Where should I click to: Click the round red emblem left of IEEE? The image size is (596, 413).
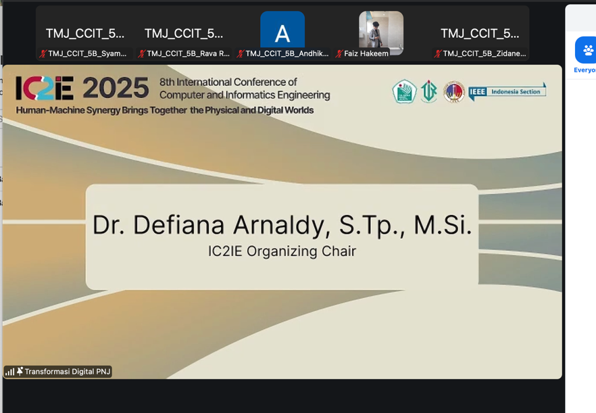[x=454, y=92]
